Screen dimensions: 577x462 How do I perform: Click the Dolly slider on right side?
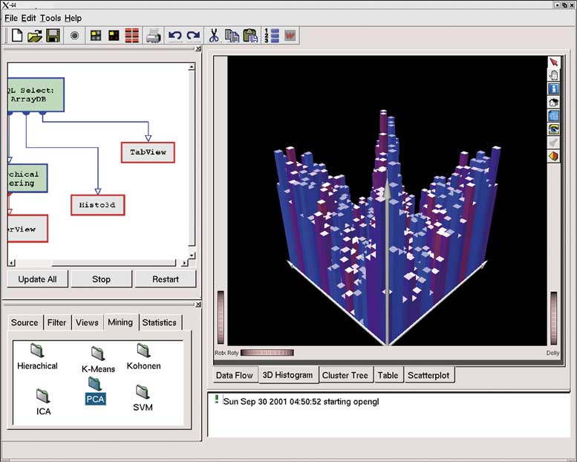[x=553, y=318]
